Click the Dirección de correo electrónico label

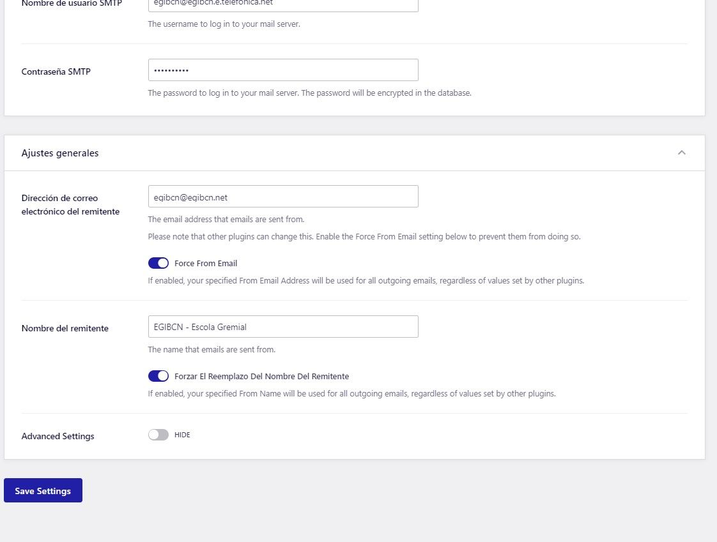click(70, 205)
